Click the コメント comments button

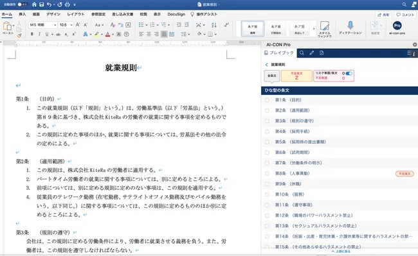click(x=405, y=15)
